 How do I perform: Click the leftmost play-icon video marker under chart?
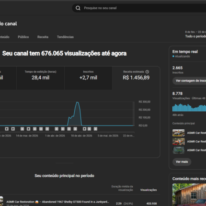pyautogui.click(x=7, y=129)
